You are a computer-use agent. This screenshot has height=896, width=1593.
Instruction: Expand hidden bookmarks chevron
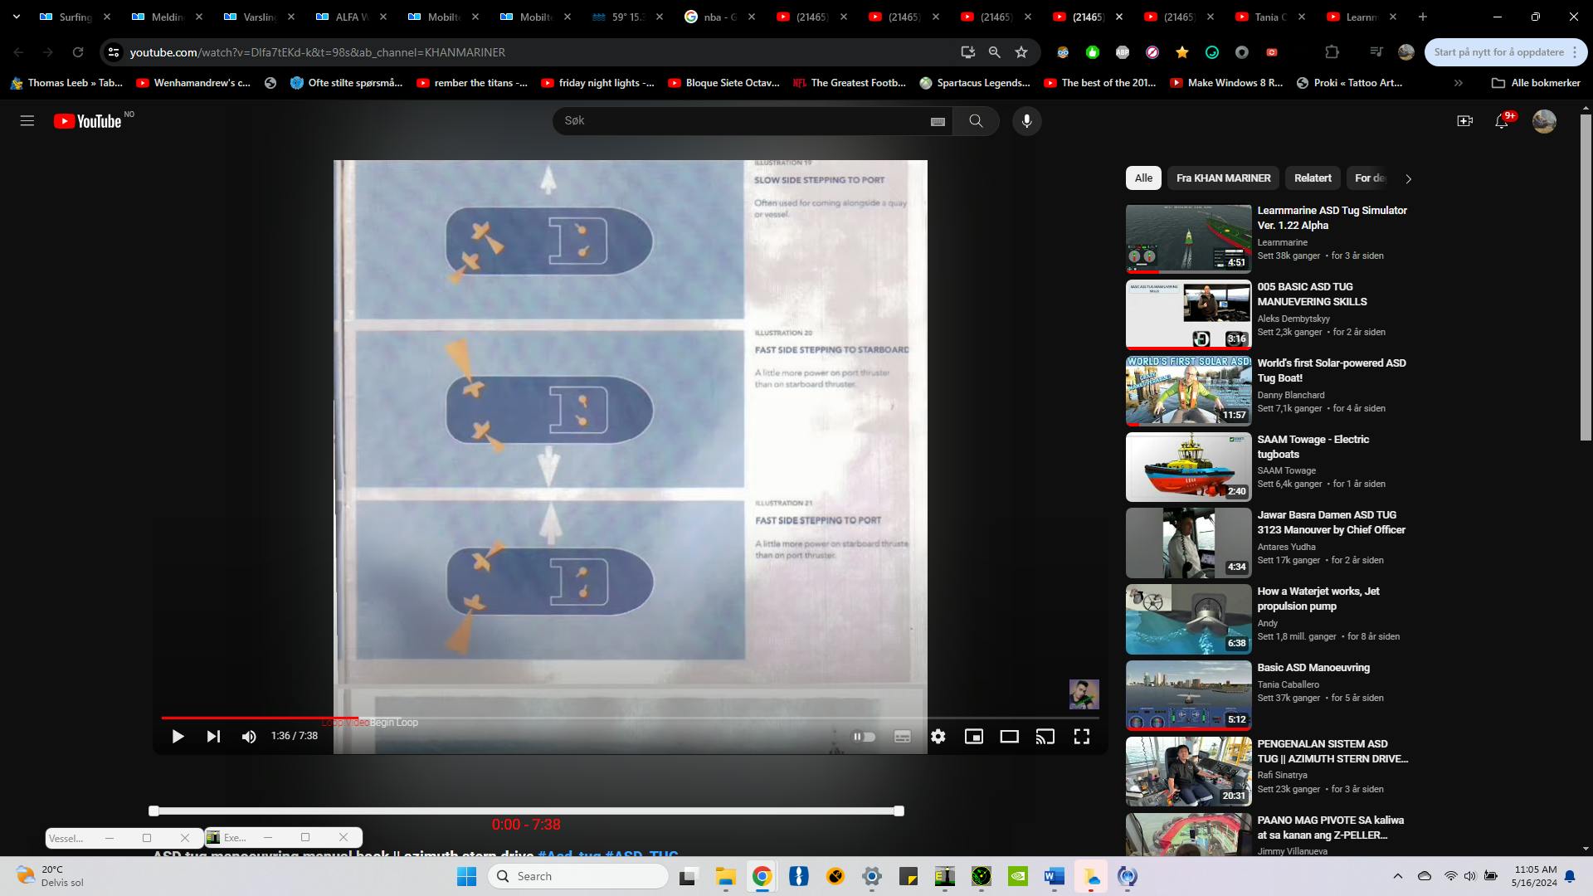click(x=1458, y=83)
